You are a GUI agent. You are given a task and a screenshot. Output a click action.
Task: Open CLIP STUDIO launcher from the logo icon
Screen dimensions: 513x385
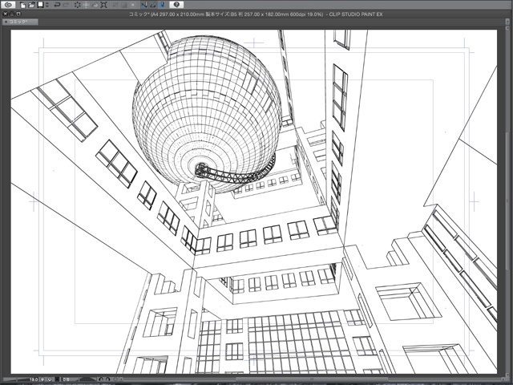click(6, 5)
